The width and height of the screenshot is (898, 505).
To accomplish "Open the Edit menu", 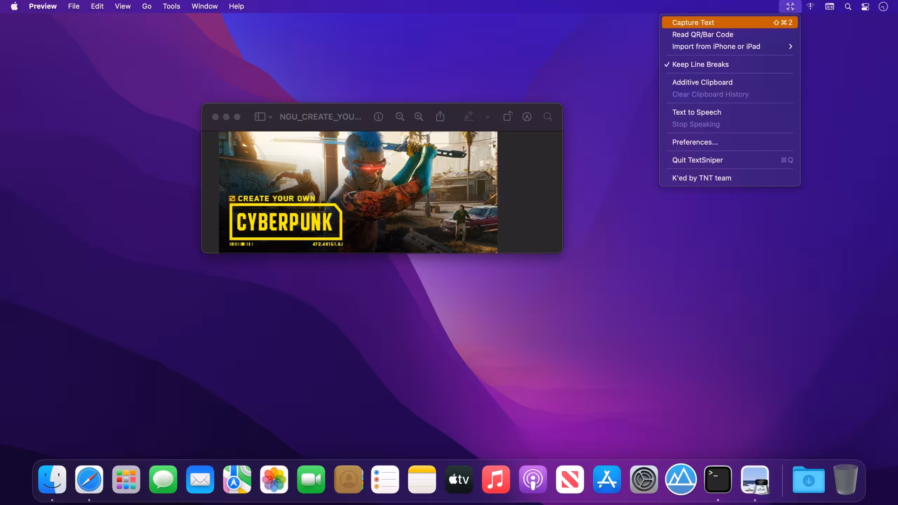I will 97,6.
